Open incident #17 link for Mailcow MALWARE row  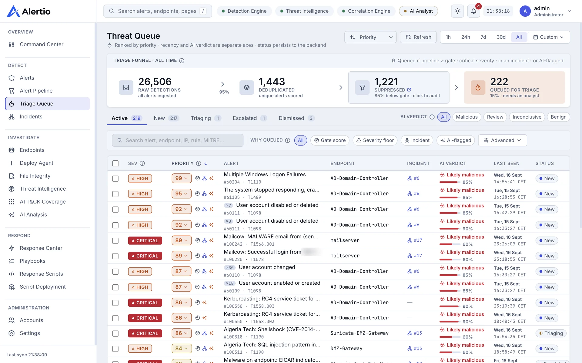pyautogui.click(x=415, y=240)
